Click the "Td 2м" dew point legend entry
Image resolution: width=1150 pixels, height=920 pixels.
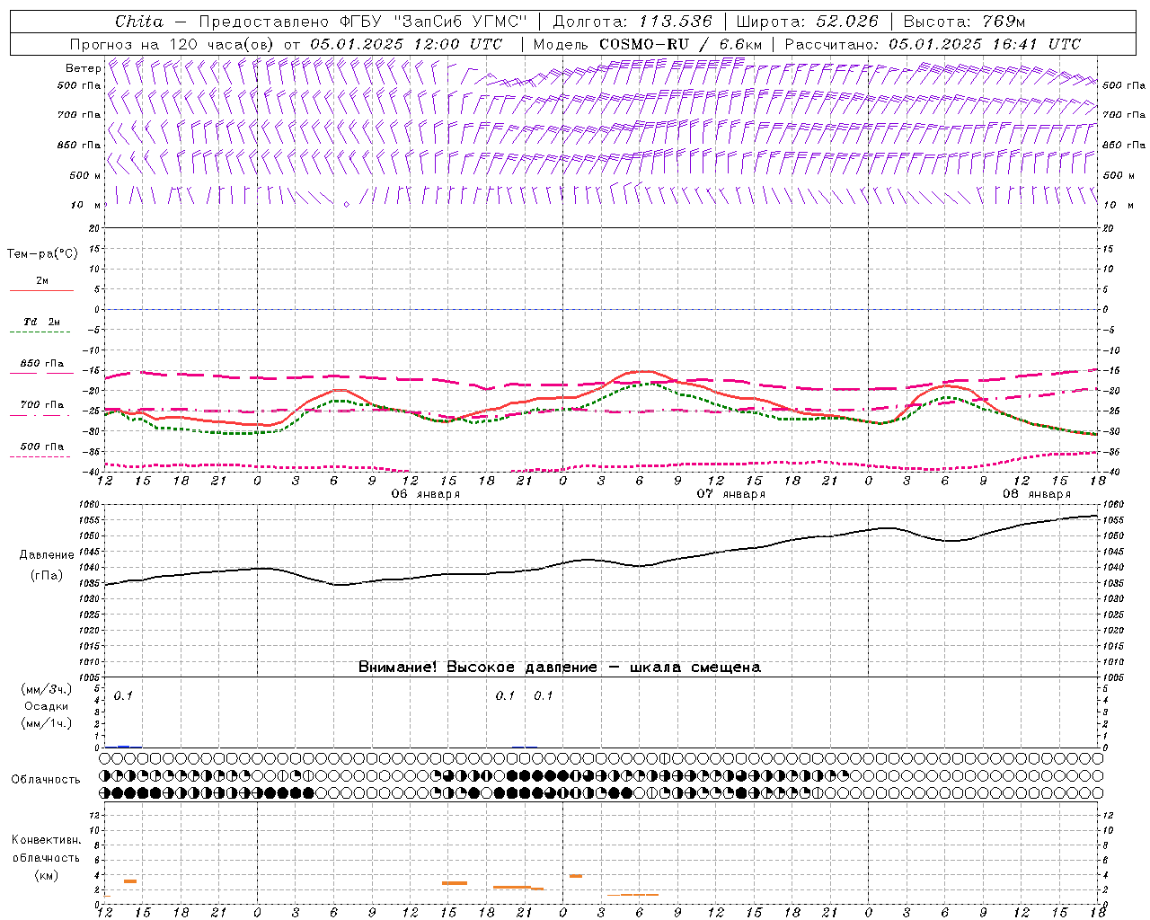[42, 322]
